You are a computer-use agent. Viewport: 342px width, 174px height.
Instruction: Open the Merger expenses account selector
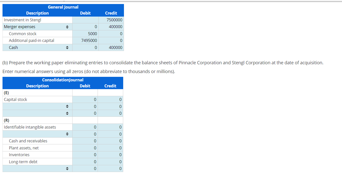67,27
